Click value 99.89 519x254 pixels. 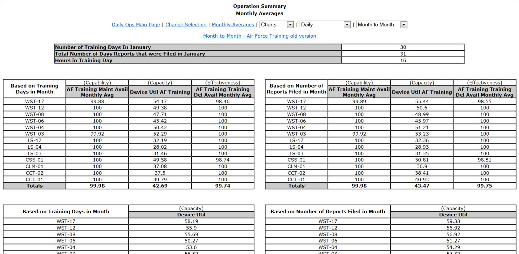point(359,101)
